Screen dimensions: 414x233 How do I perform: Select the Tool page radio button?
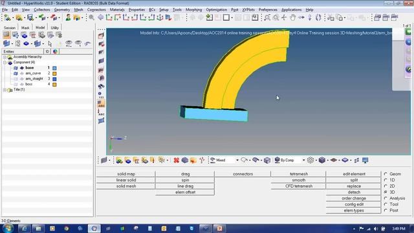tap(386, 205)
